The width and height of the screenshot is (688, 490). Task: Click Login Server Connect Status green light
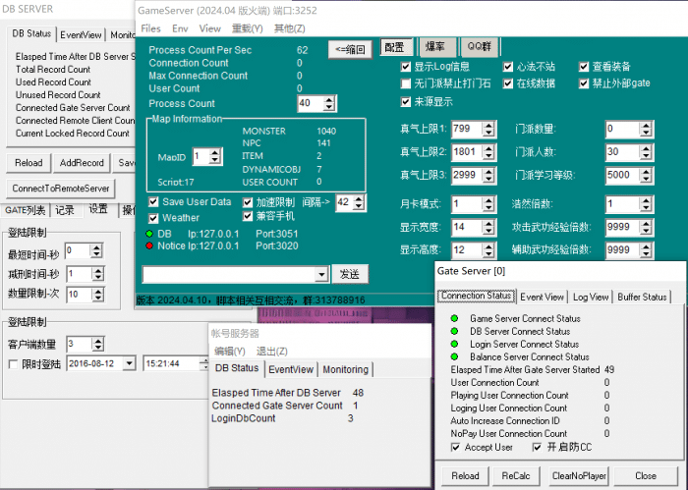coord(455,344)
